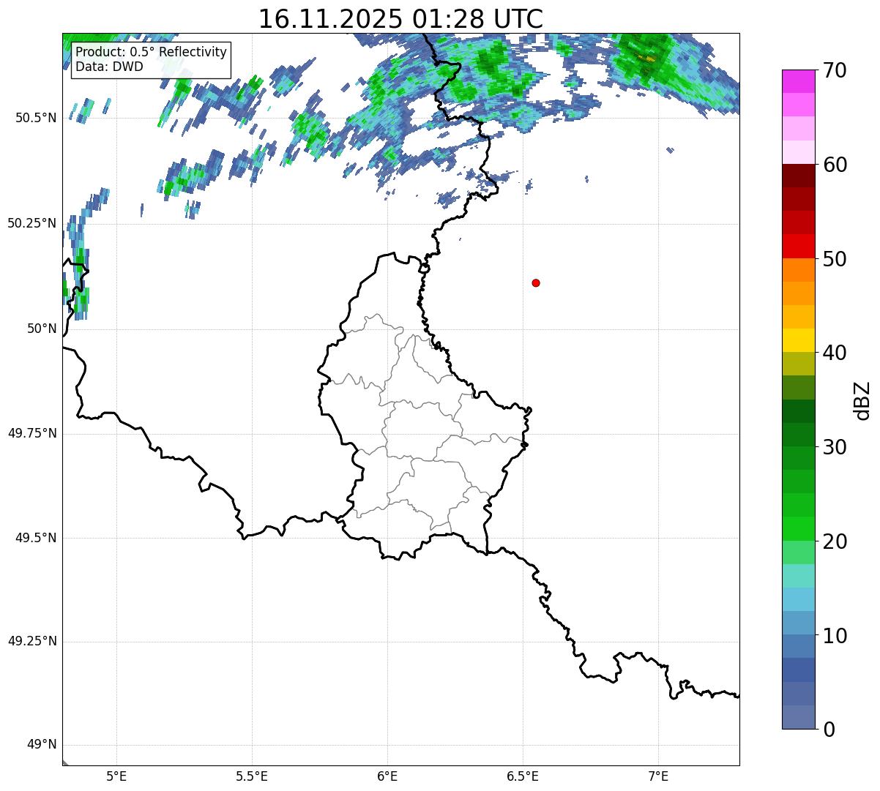Click the colorbar tick label 40
Image resolution: width=880 pixels, height=791 pixels.
835,353
